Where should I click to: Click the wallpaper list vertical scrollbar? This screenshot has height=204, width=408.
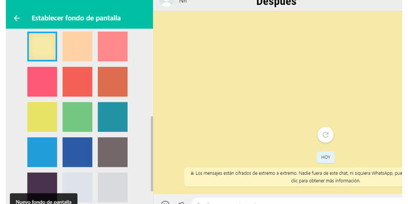(x=152, y=153)
